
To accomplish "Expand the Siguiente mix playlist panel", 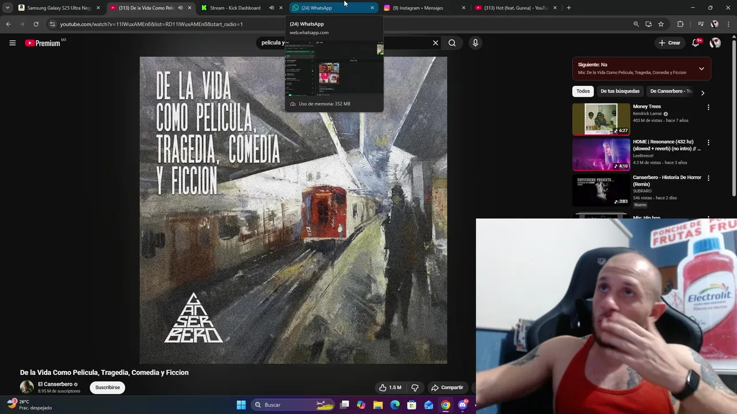I will coord(701,68).
